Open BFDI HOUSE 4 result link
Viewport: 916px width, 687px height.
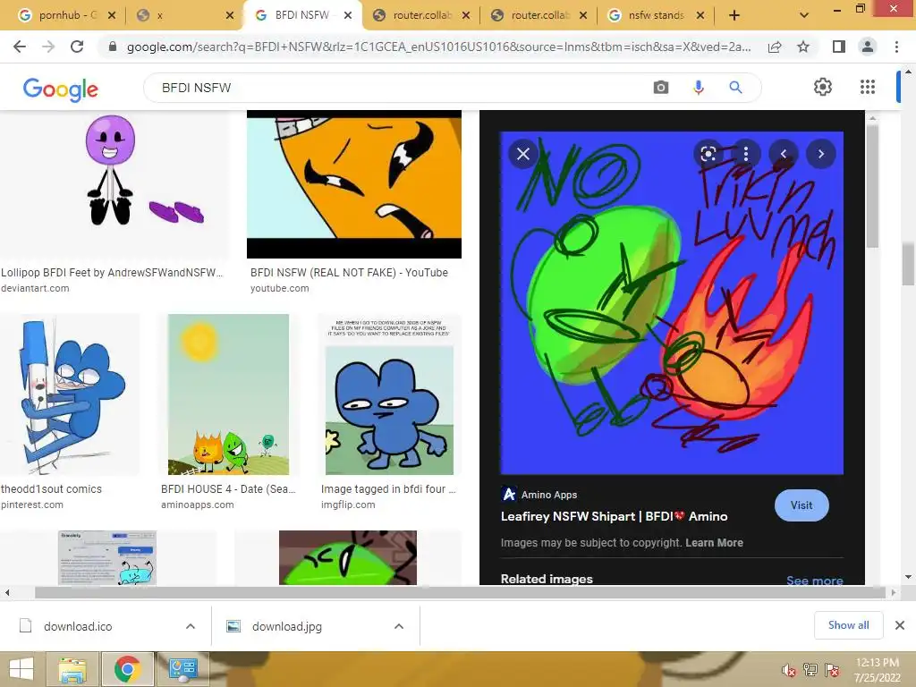pos(228,489)
